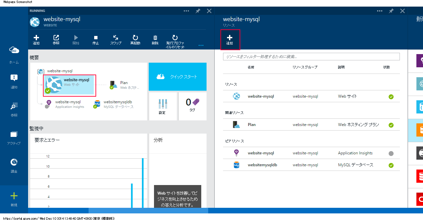Open the クイック スタート tile
Image resolution: width=423 pixels, height=220 pixels.
tap(177, 77)
